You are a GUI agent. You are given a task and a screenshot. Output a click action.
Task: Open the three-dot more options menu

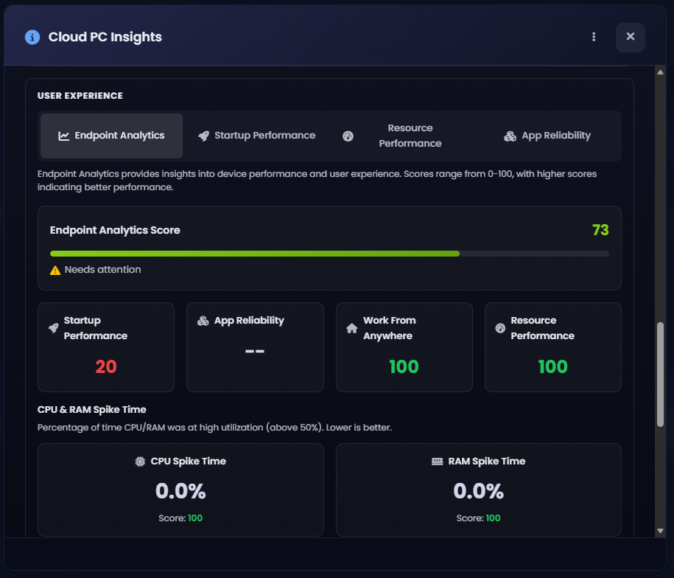tap(594, 37)
